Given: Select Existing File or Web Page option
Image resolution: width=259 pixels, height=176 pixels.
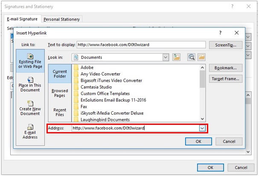Looking at the screenshot, I should pyautogui.click(x=30, y=61).
